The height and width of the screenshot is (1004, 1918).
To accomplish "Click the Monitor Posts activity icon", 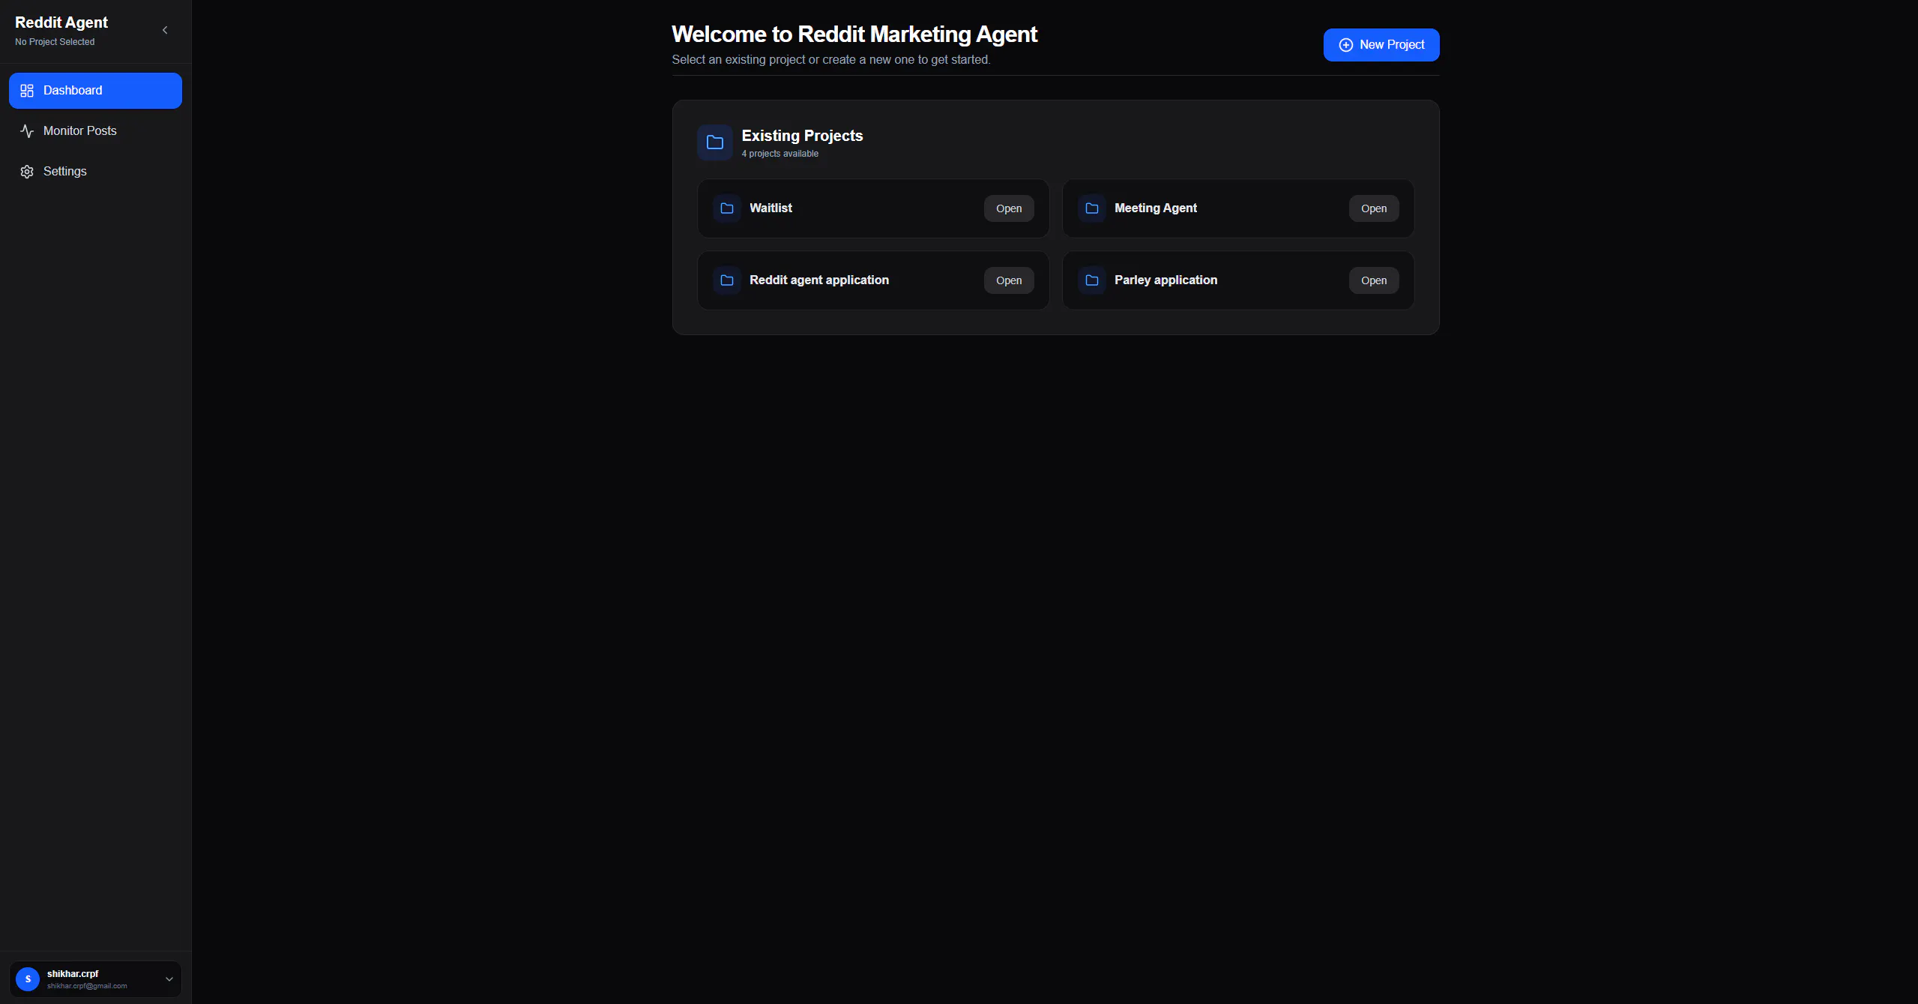I will click(27, 131).
